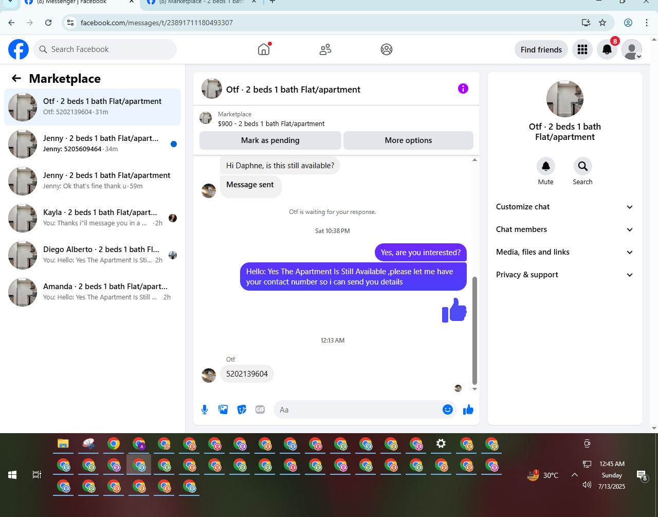Open the Friends icon in top navigation
658x517 pixels.
[325, 49]
